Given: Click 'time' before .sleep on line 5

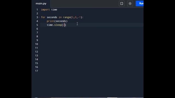Looking at the screenshot, I should [50, 25].
